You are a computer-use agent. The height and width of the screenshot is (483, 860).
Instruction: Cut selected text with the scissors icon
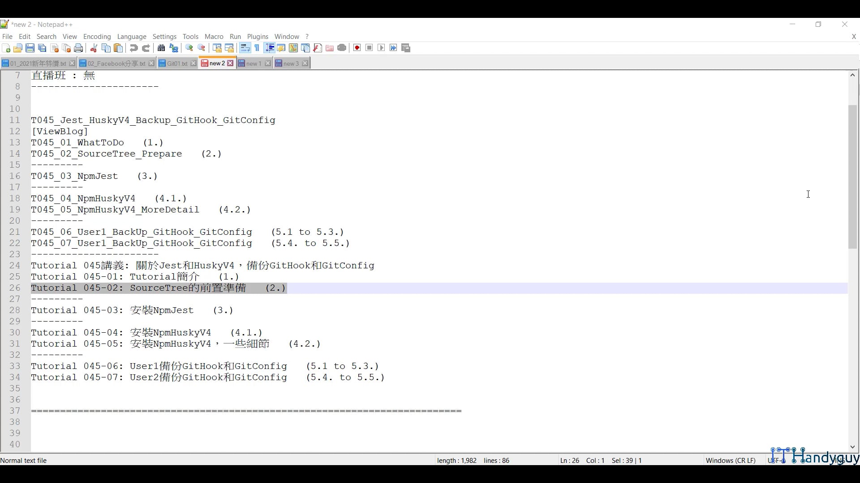(94, 48)
